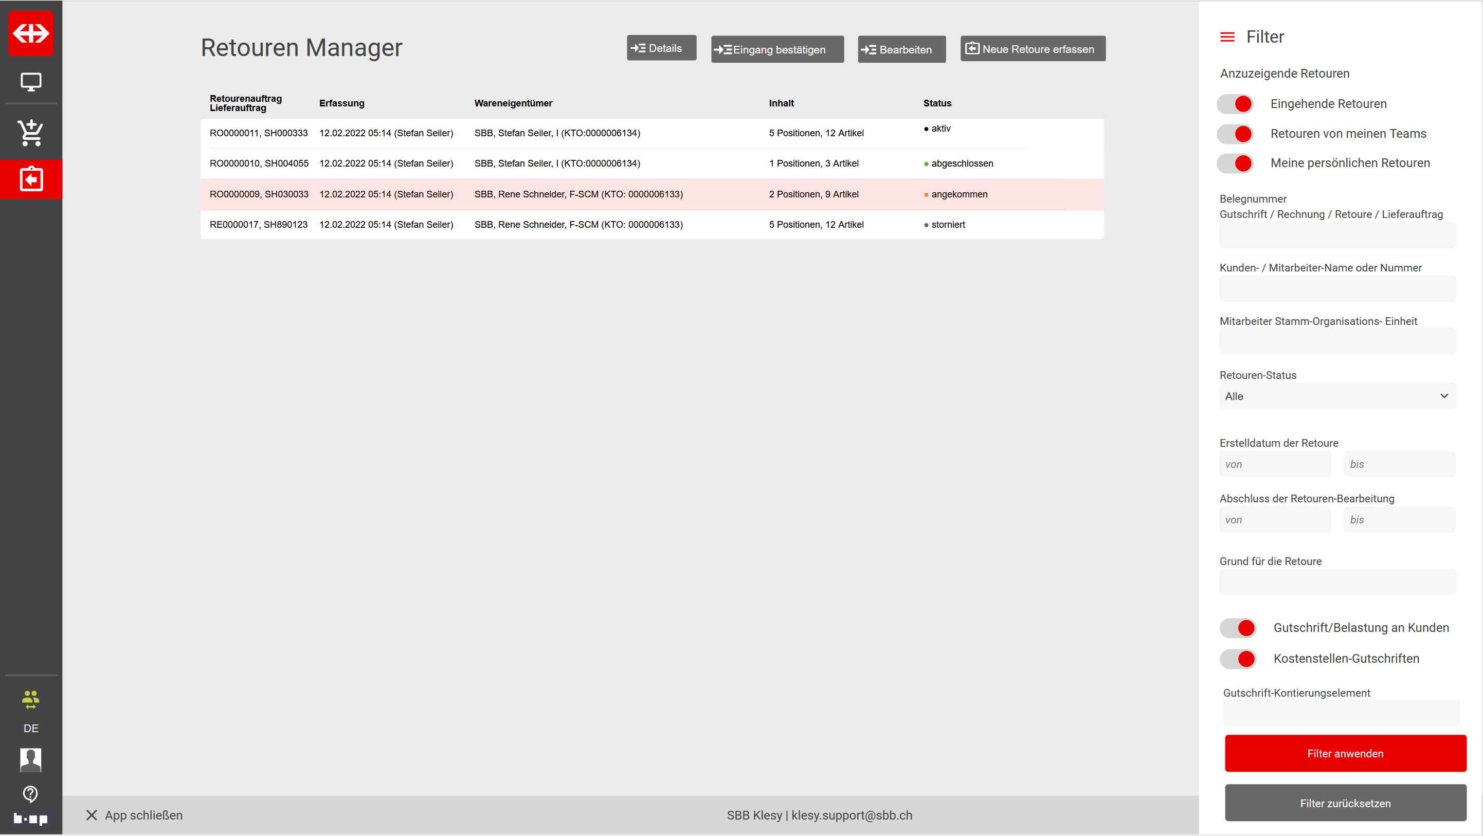Open the help question mark icon
This screenshot has height=836, width=1483.
click(x=30, y=794)
